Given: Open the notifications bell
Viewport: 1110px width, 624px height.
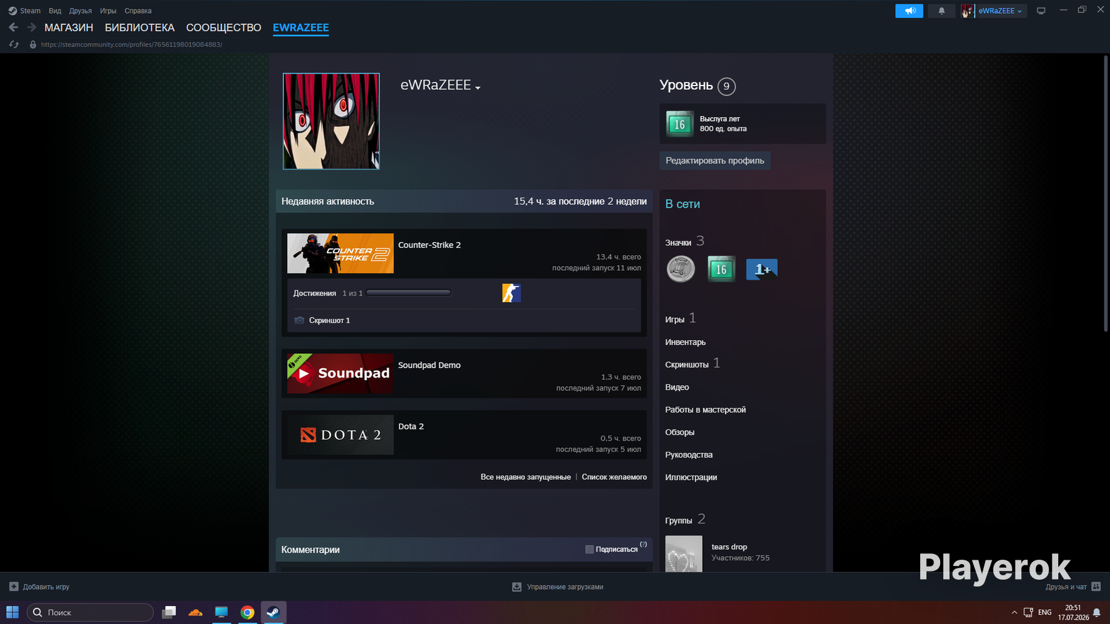Looking at the screenshot, I should pyautogui.click(x=941, y=11).
